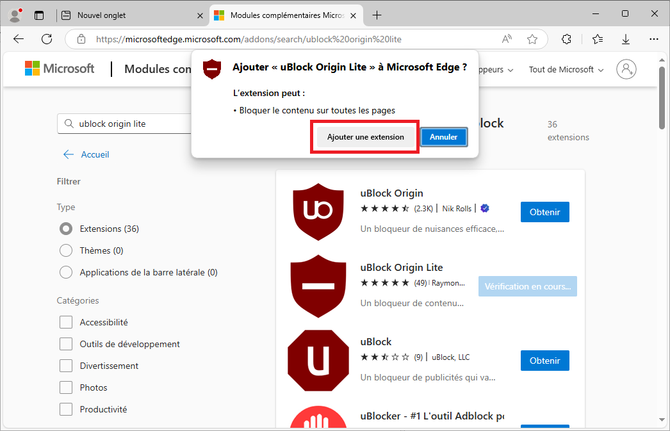The width and height of the screenshot is (670, 431).
Task: Switch to the Nouvel onglet tab
Action: (128, 15)
